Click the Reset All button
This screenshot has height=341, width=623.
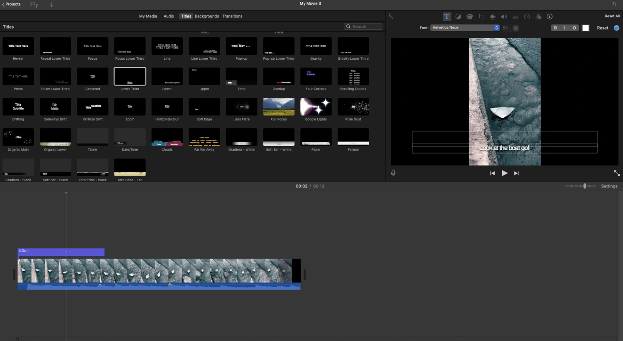(612, 16)
